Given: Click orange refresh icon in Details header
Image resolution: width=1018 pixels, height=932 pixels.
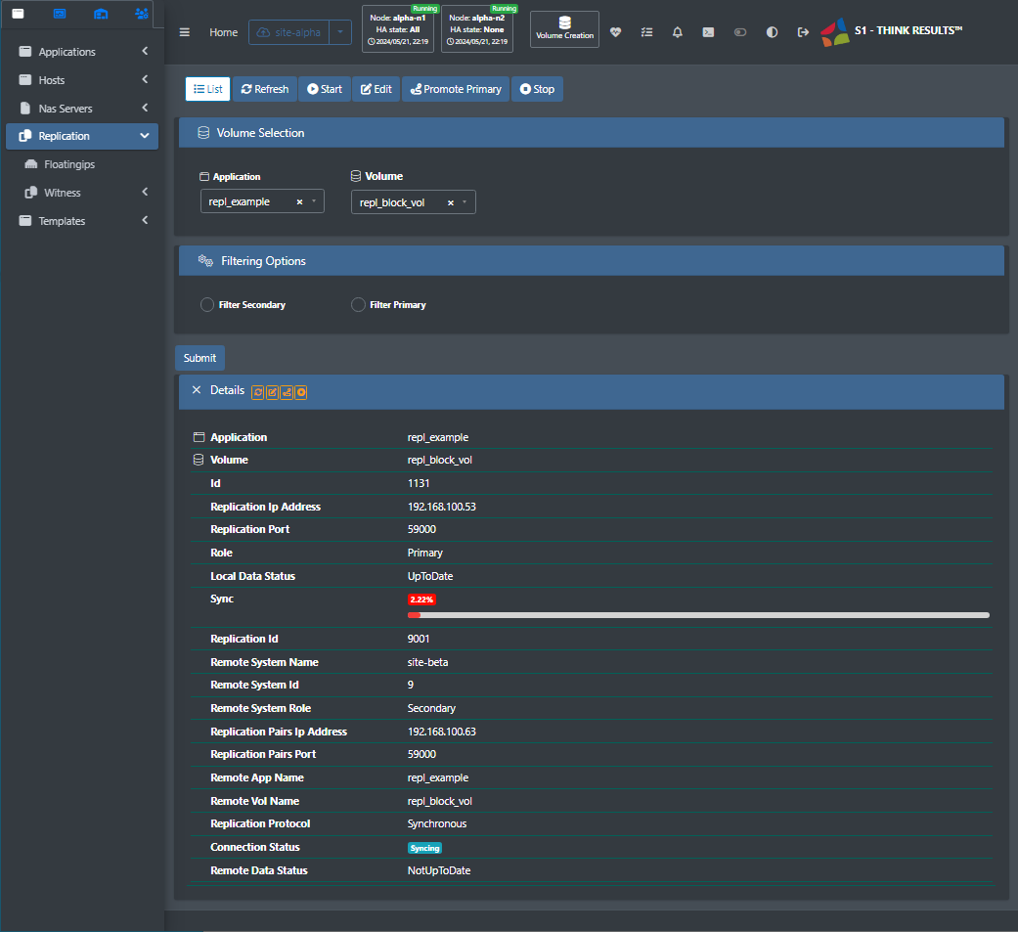Looking at the screenshot, I should [x=258, y=392].
